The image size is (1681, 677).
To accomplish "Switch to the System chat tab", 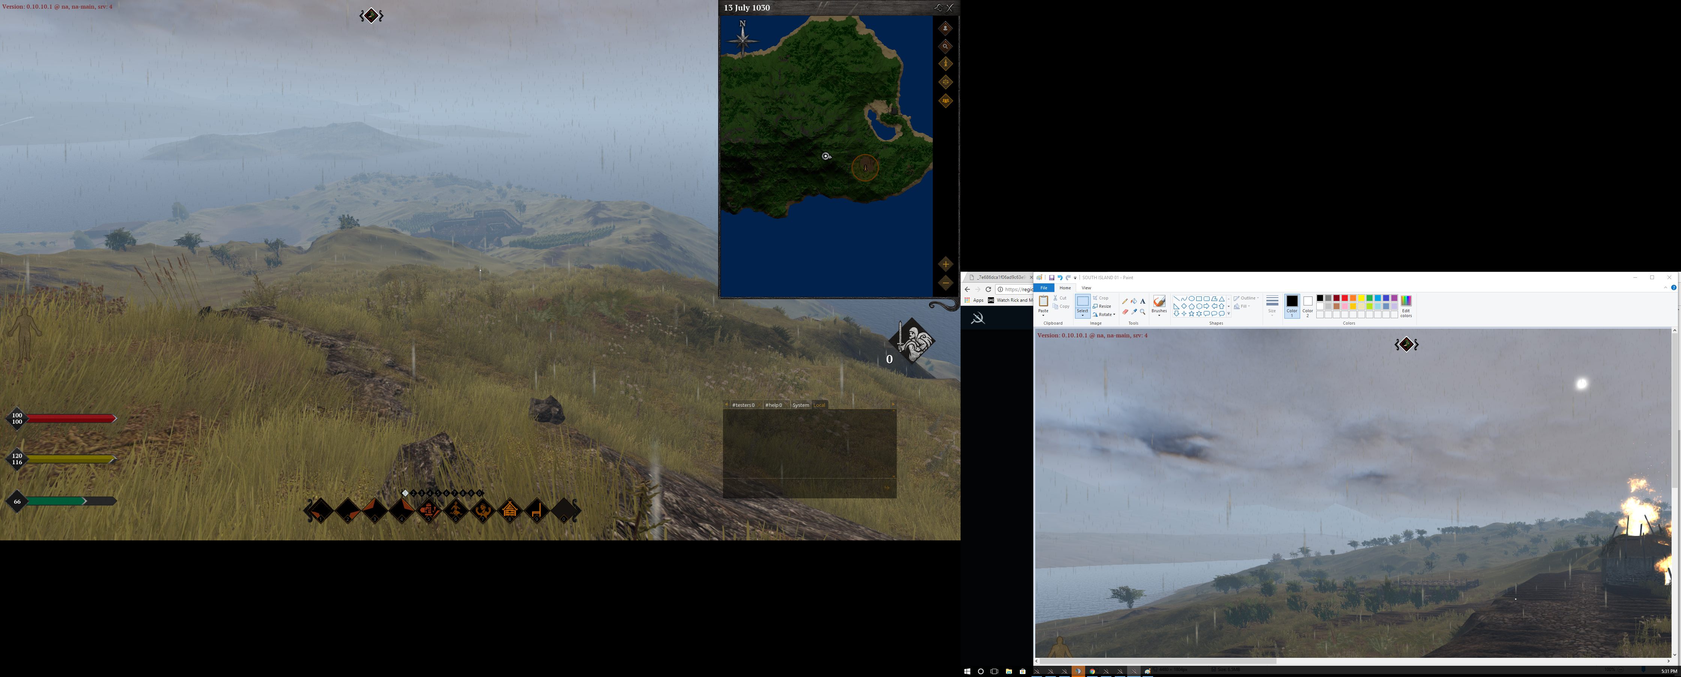I will click(x=801, y=405).
